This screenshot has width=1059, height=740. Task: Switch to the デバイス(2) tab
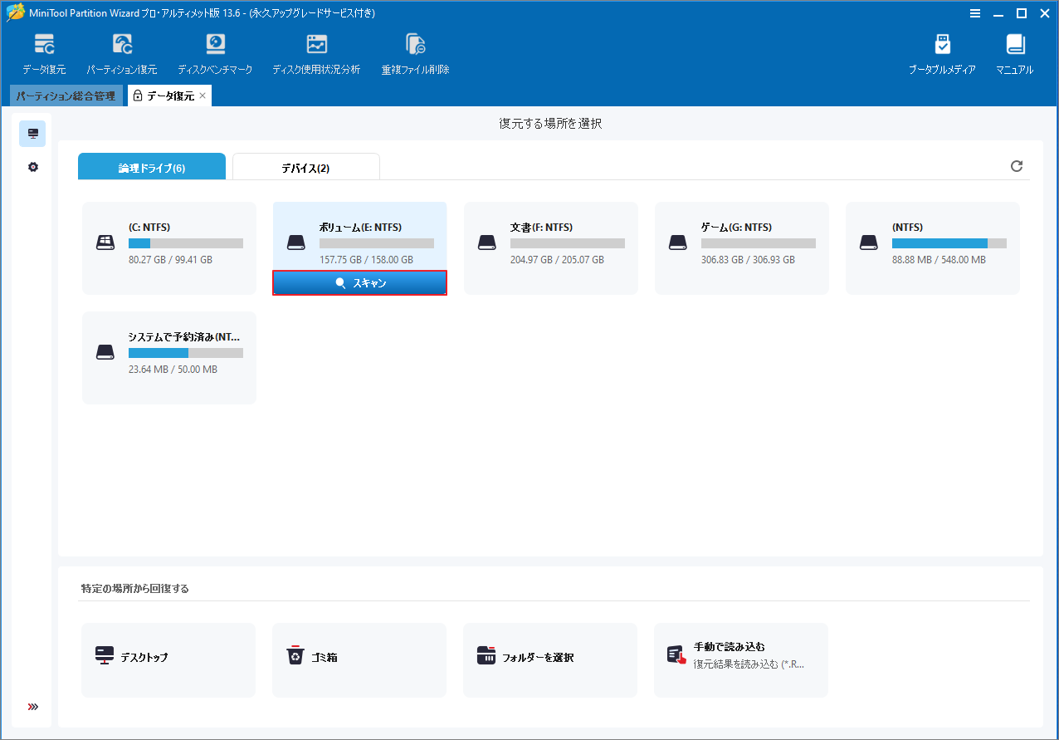305,166
